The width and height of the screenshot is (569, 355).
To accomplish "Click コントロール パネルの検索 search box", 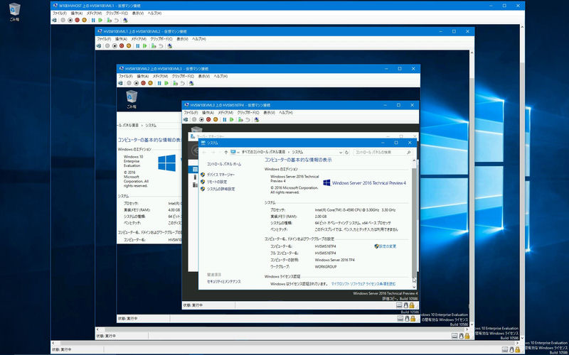I will coord(383,153).
